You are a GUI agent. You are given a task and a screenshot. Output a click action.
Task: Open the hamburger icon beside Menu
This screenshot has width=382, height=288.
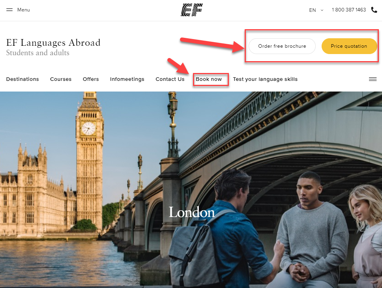click(x=9, y=10)
